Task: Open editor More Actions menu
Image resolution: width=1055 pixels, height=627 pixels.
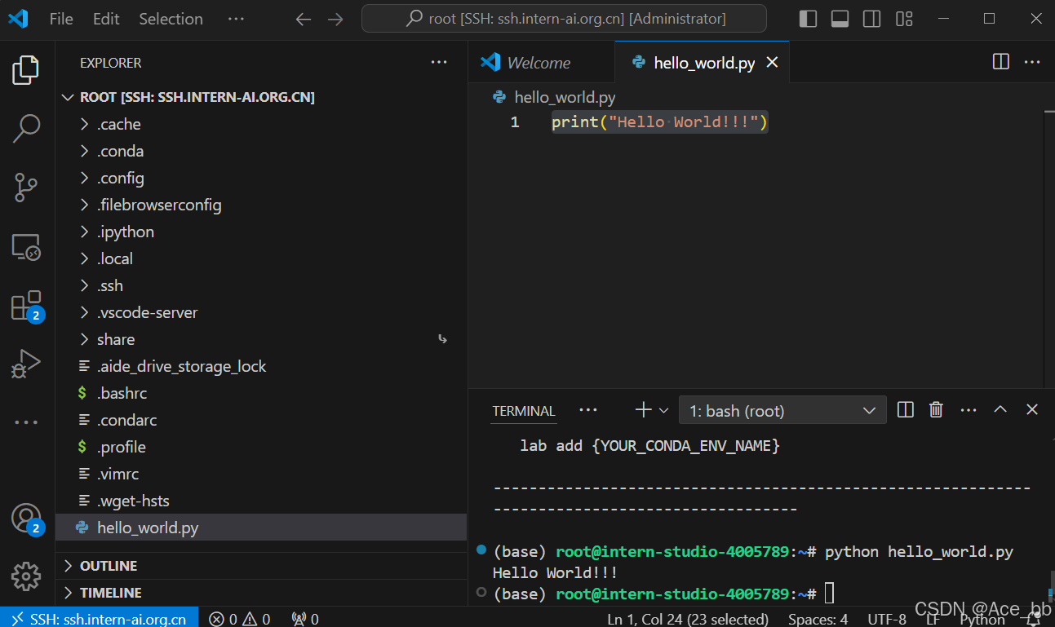Action: (x=1032, y=62)
